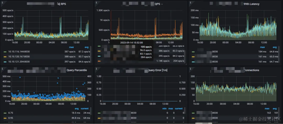
Task: Sort Query Error legend by max
Action: click(x=171, y=109)
